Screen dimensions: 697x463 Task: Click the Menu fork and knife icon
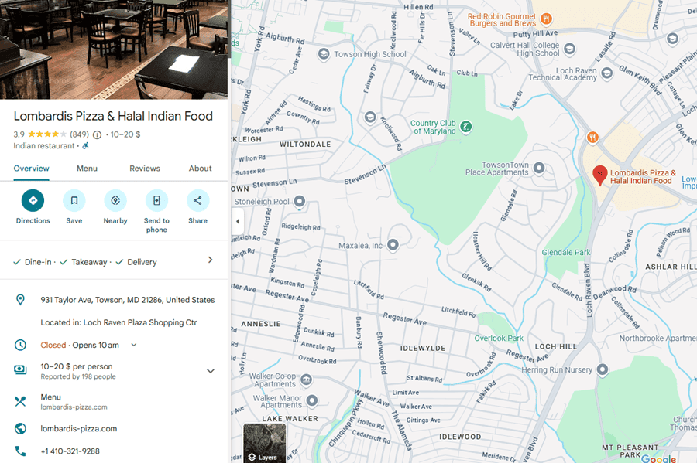(20, 401)
